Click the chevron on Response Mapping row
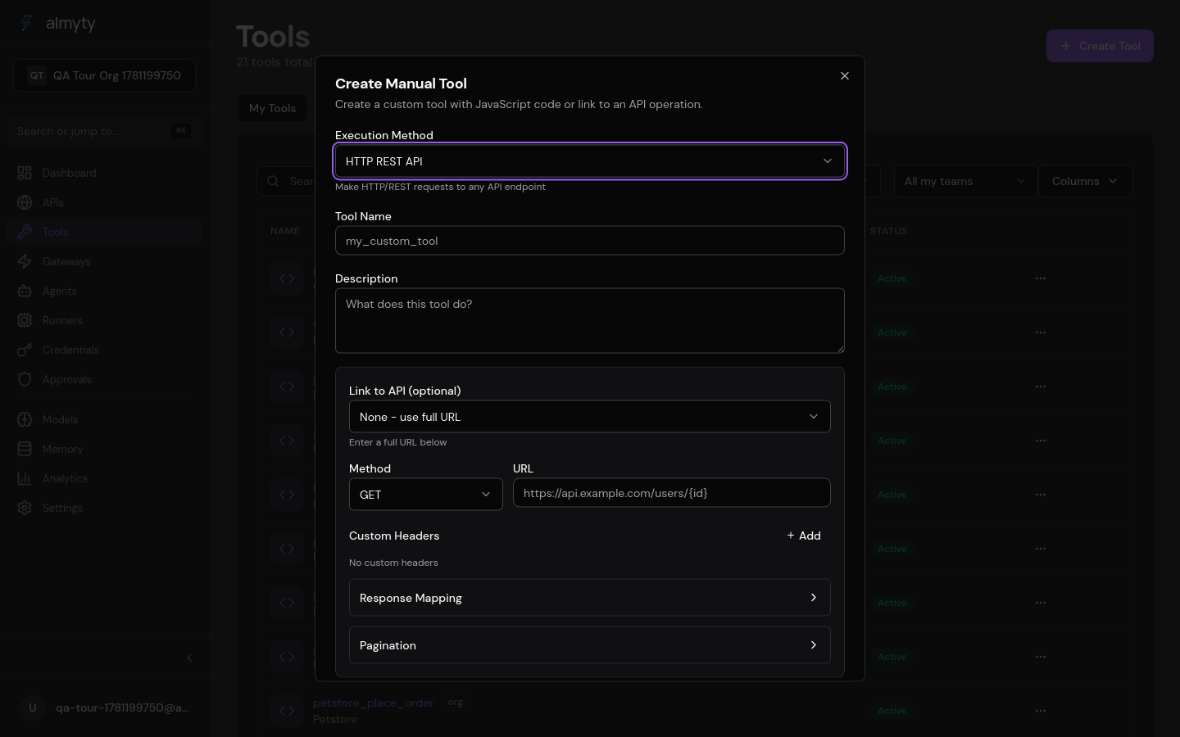The height and width of the screenshot is (737, 1180). (x=814, y=598)
